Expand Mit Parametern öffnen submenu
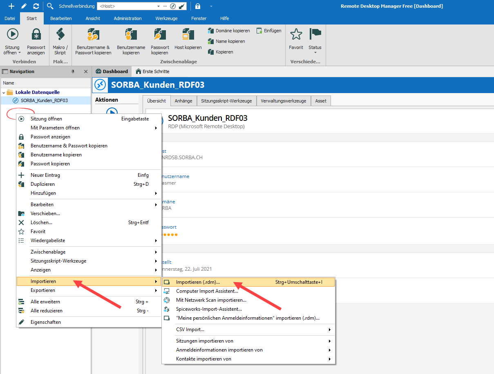The height and width of the screenshot is (374, 494). pyautogui.click(x=89, y=128)
